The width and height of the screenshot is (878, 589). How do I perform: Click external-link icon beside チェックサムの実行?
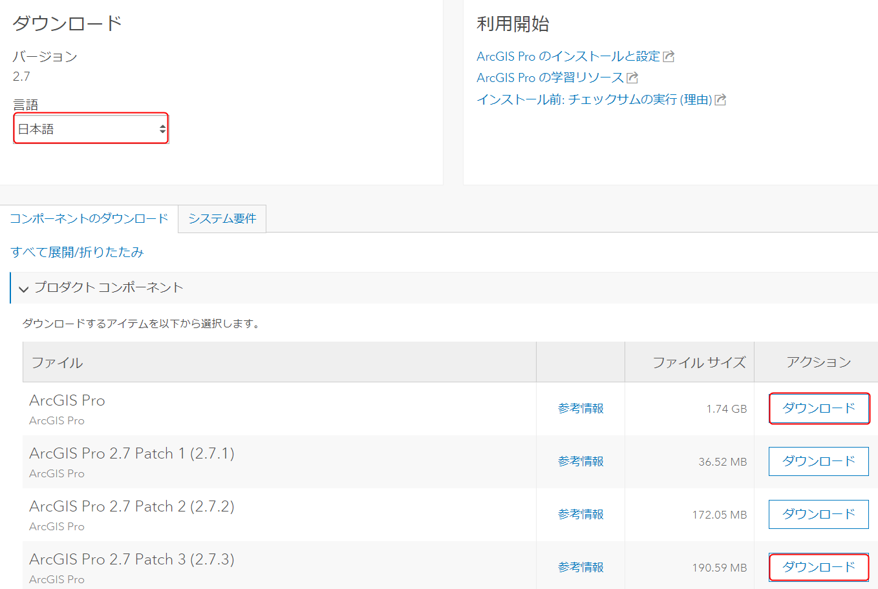(x=721, y=100)
